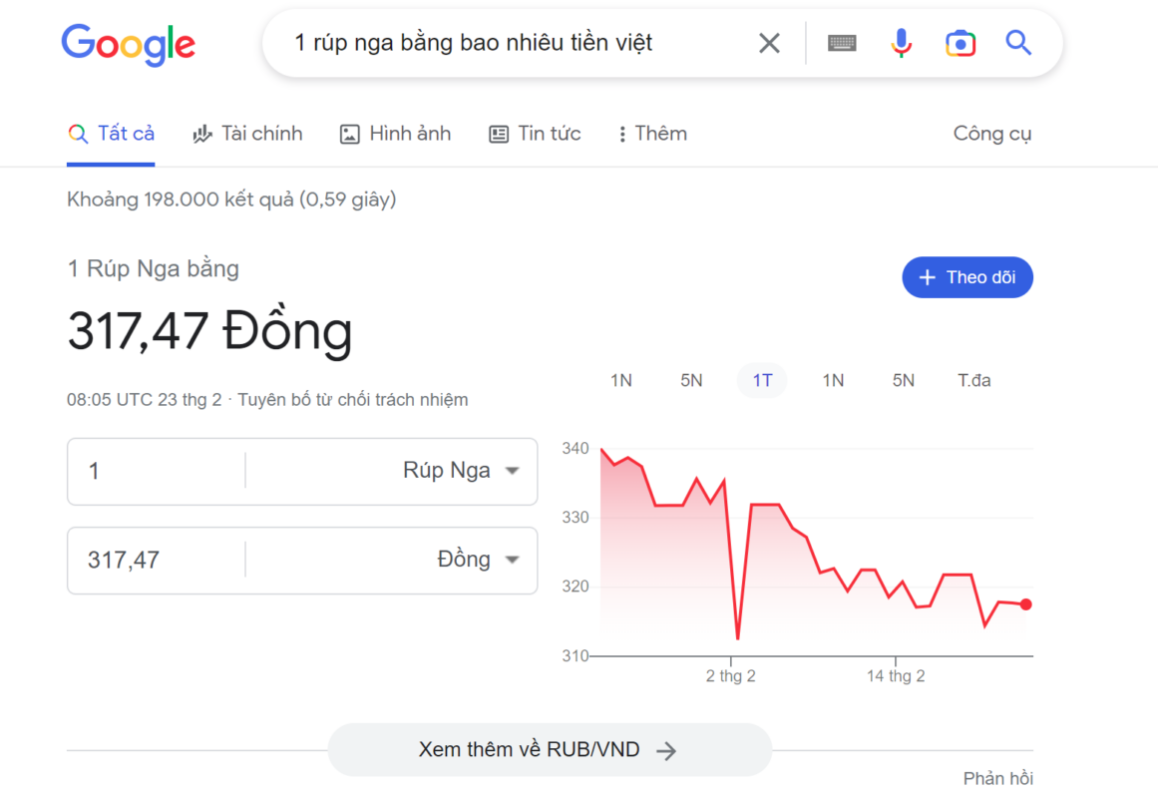
Task: Enable the T.đa maximum time range
Action: pos(973,380)
